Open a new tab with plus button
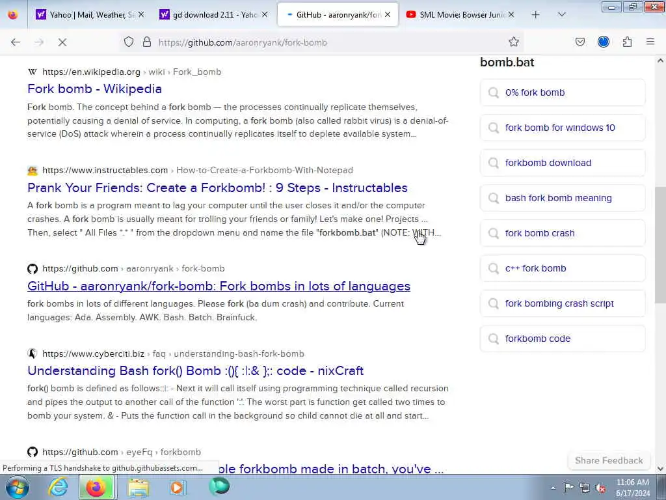Screen dimensions: 666x500 click(x=536, y=15)
